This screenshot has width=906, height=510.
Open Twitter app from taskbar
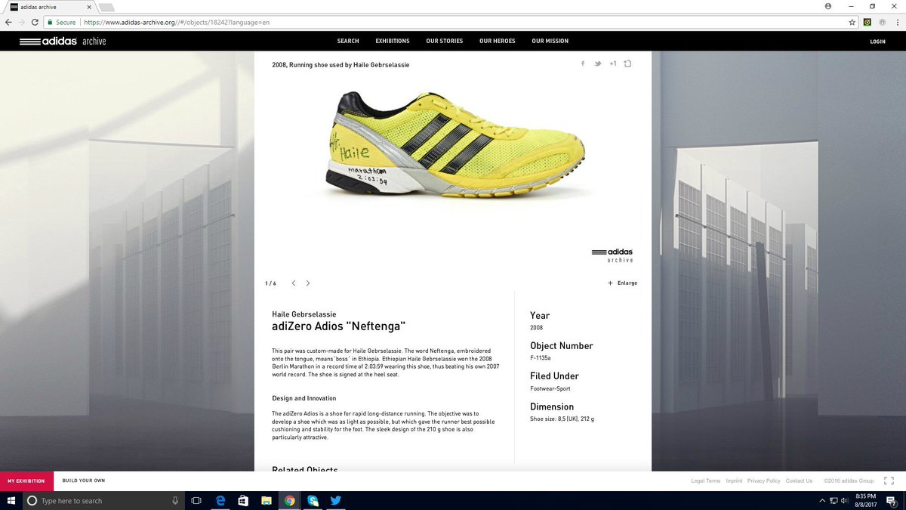(x=335, y=500)
